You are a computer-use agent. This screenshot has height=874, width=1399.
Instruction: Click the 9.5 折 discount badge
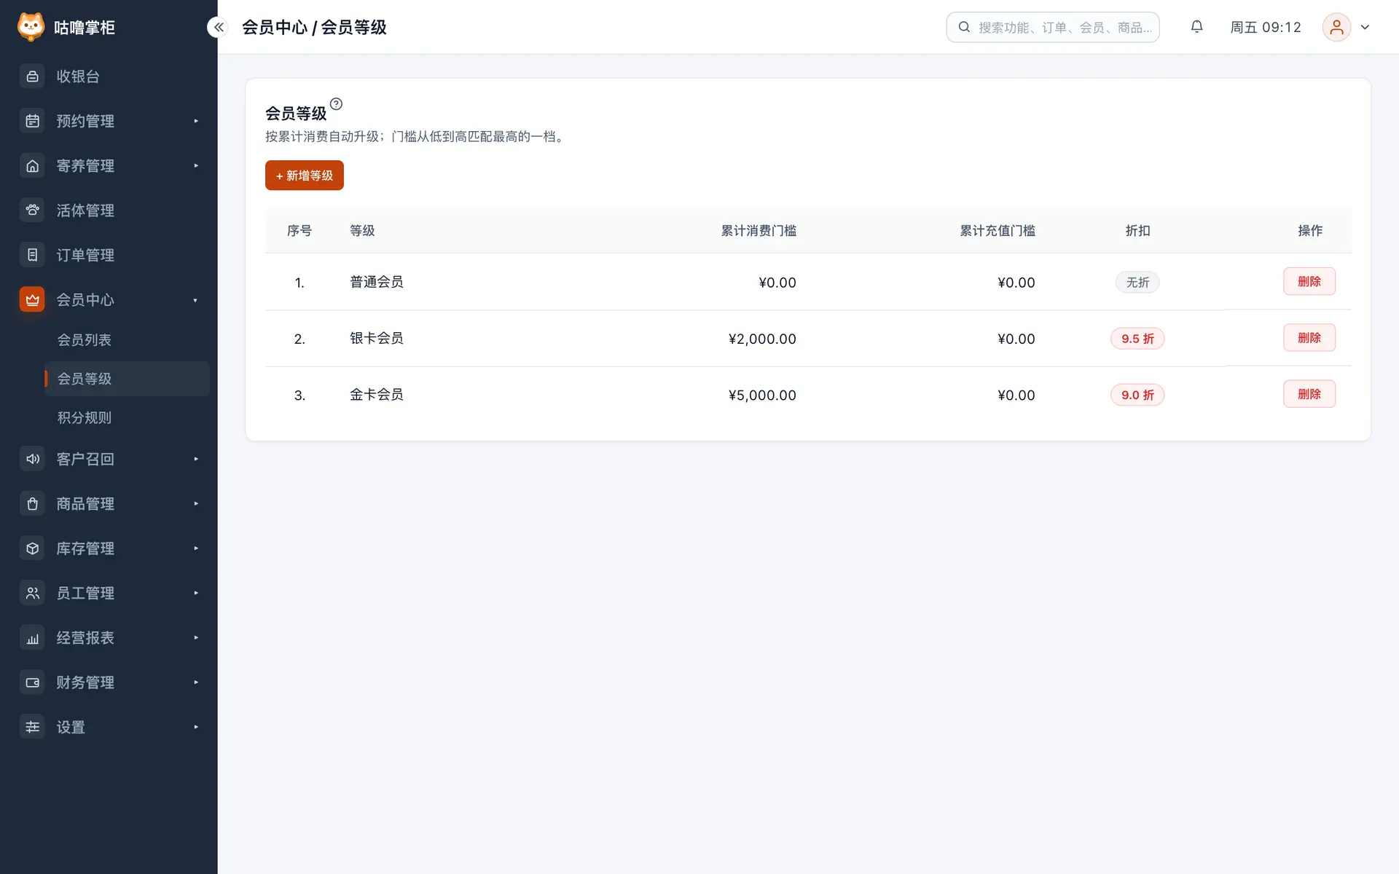click(1137, 339)
